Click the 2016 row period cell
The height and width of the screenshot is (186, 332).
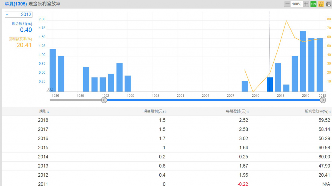pos(43,138)
